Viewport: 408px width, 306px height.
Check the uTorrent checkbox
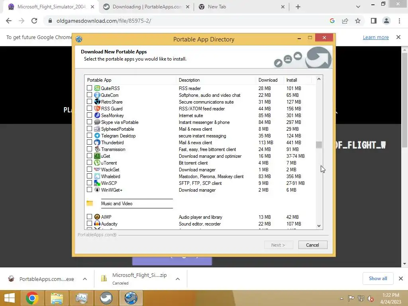[x=89, y=163]
